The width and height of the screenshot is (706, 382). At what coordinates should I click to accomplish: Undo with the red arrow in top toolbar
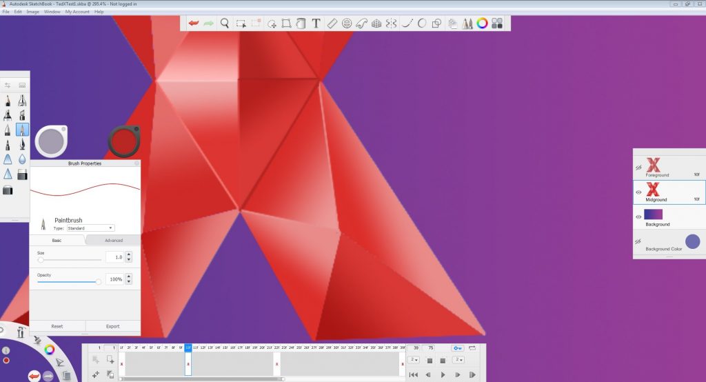[194, 23]
